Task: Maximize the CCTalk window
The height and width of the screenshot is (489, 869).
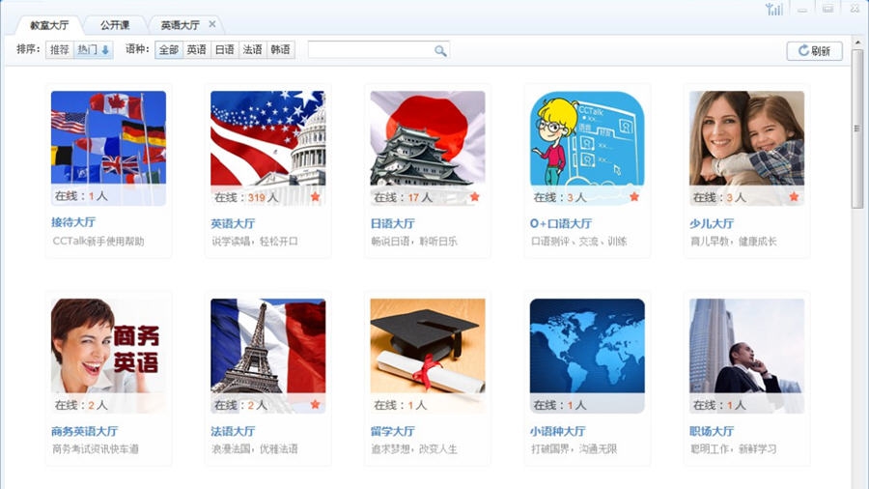Action: tap(828, 9)
